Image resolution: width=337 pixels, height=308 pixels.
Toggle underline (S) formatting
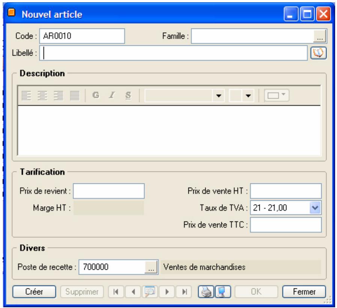click(x=128, y=95)
